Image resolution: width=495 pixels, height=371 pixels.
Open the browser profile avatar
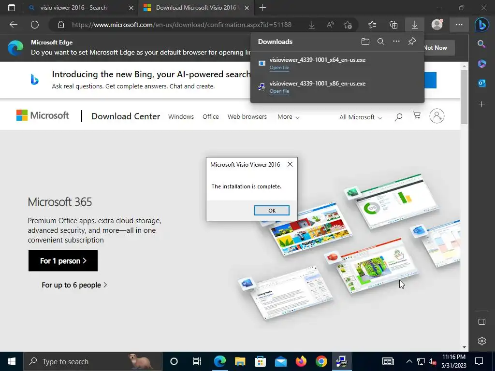click(x=437, y=24)
